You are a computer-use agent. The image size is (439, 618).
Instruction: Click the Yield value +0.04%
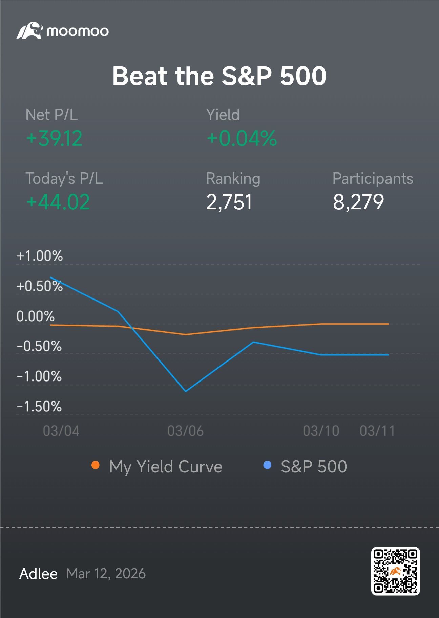pyautogui.click(x=242, y=139)
